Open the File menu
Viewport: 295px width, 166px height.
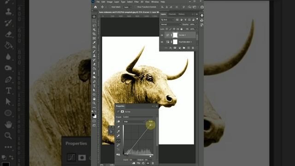[98, 2]
